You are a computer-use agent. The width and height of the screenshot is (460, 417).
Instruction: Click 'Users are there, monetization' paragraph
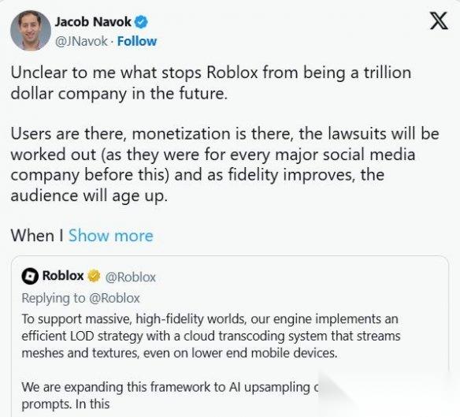[x=224, y=165]
